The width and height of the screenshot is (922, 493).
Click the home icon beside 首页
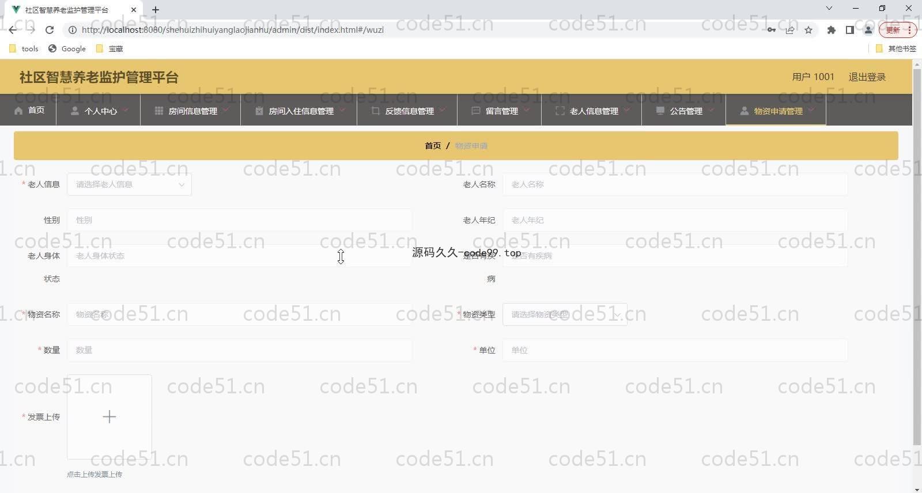tap(18, 111)
